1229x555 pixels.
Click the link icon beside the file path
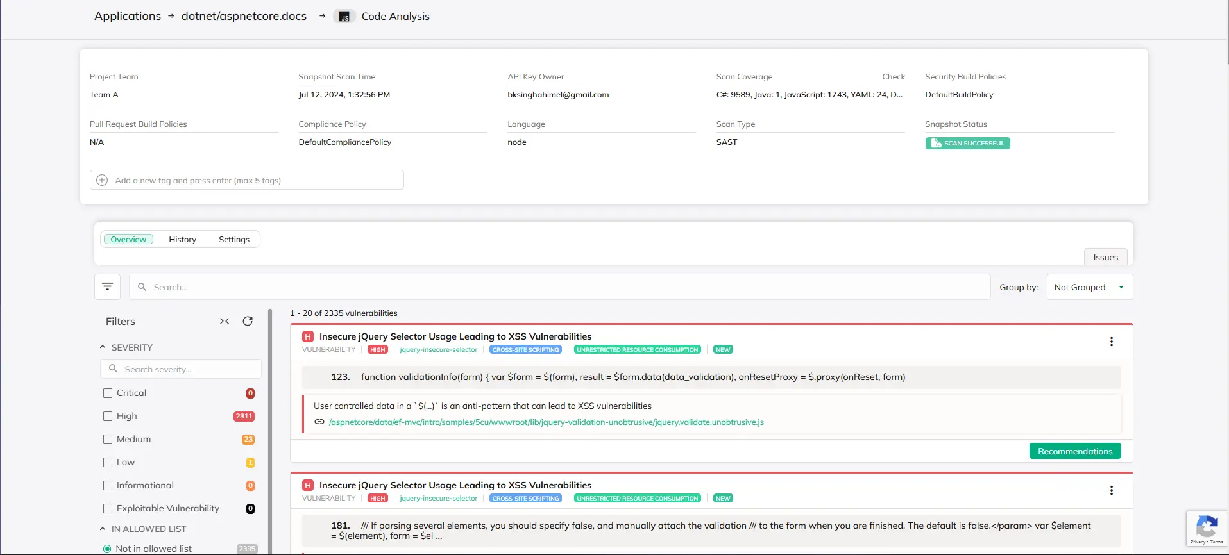319,422
